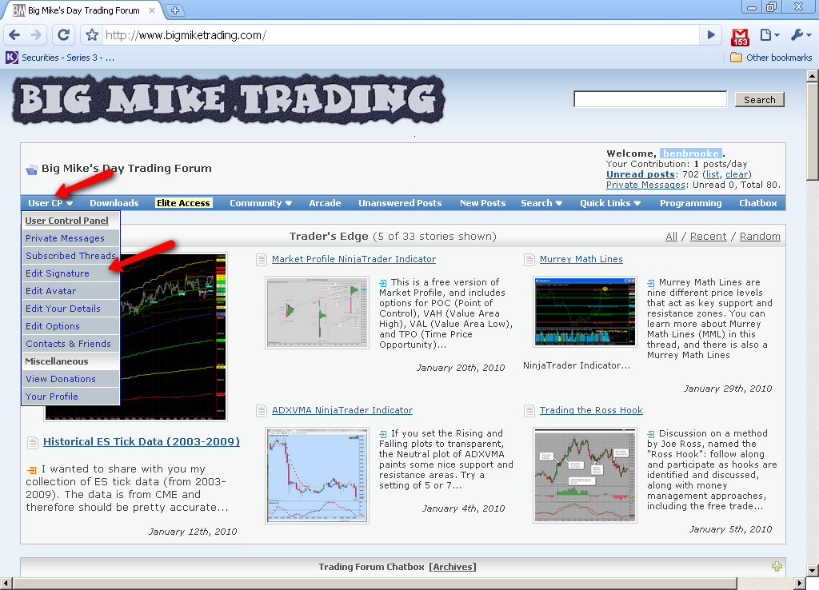Click the Search button beside search box
The image size is (819, 590).
[x=760, y=100]
